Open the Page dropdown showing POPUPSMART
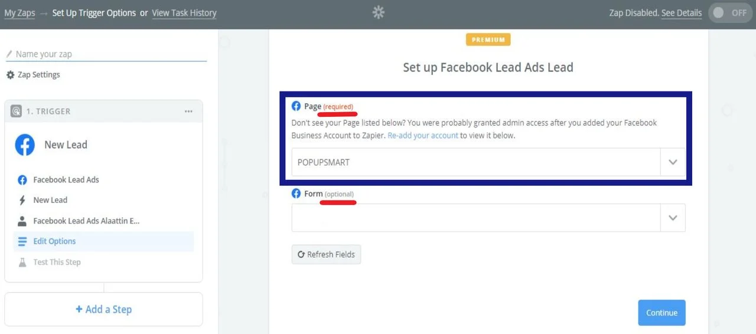 (x=488, y=162)
